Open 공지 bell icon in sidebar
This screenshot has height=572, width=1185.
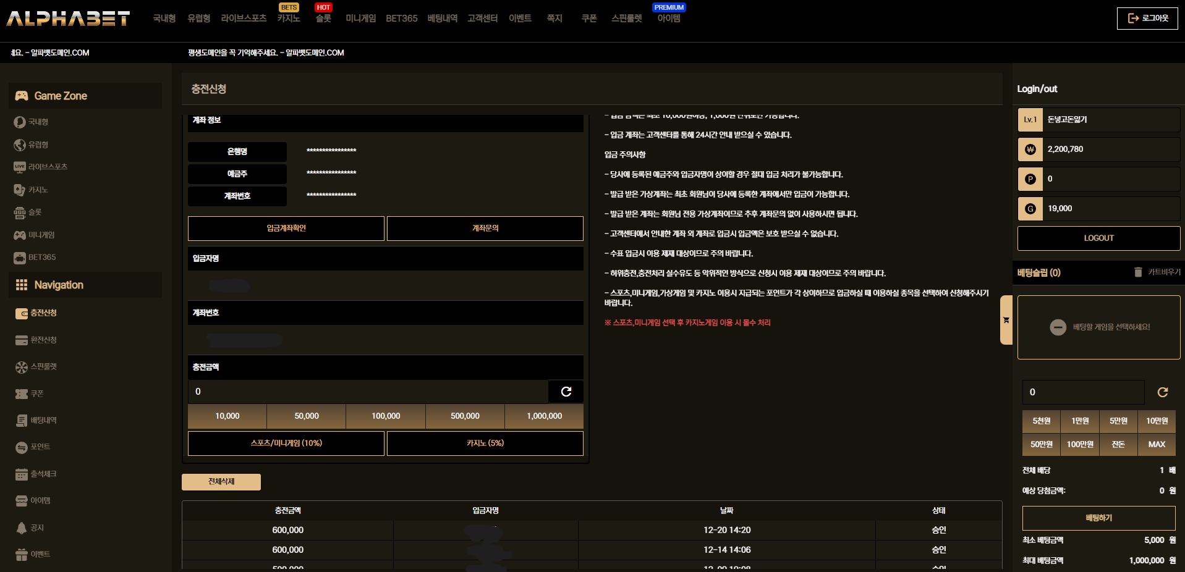[x=21, y=528]
